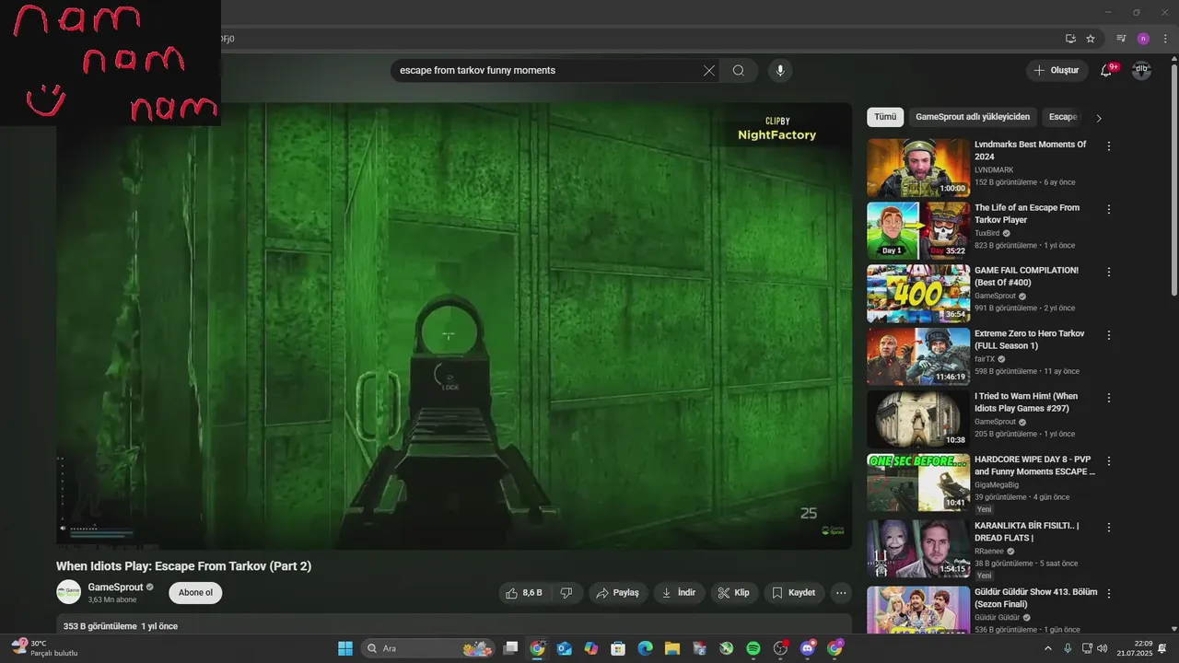
Task: Open Outlook from the taskbar
Action: [564, 648]
